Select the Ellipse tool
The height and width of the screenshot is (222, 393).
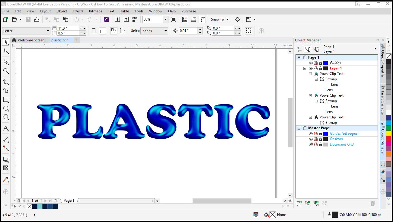click(6, 108)
